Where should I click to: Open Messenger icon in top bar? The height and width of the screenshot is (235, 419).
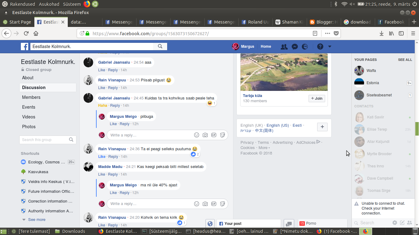(x=295, y=47)
